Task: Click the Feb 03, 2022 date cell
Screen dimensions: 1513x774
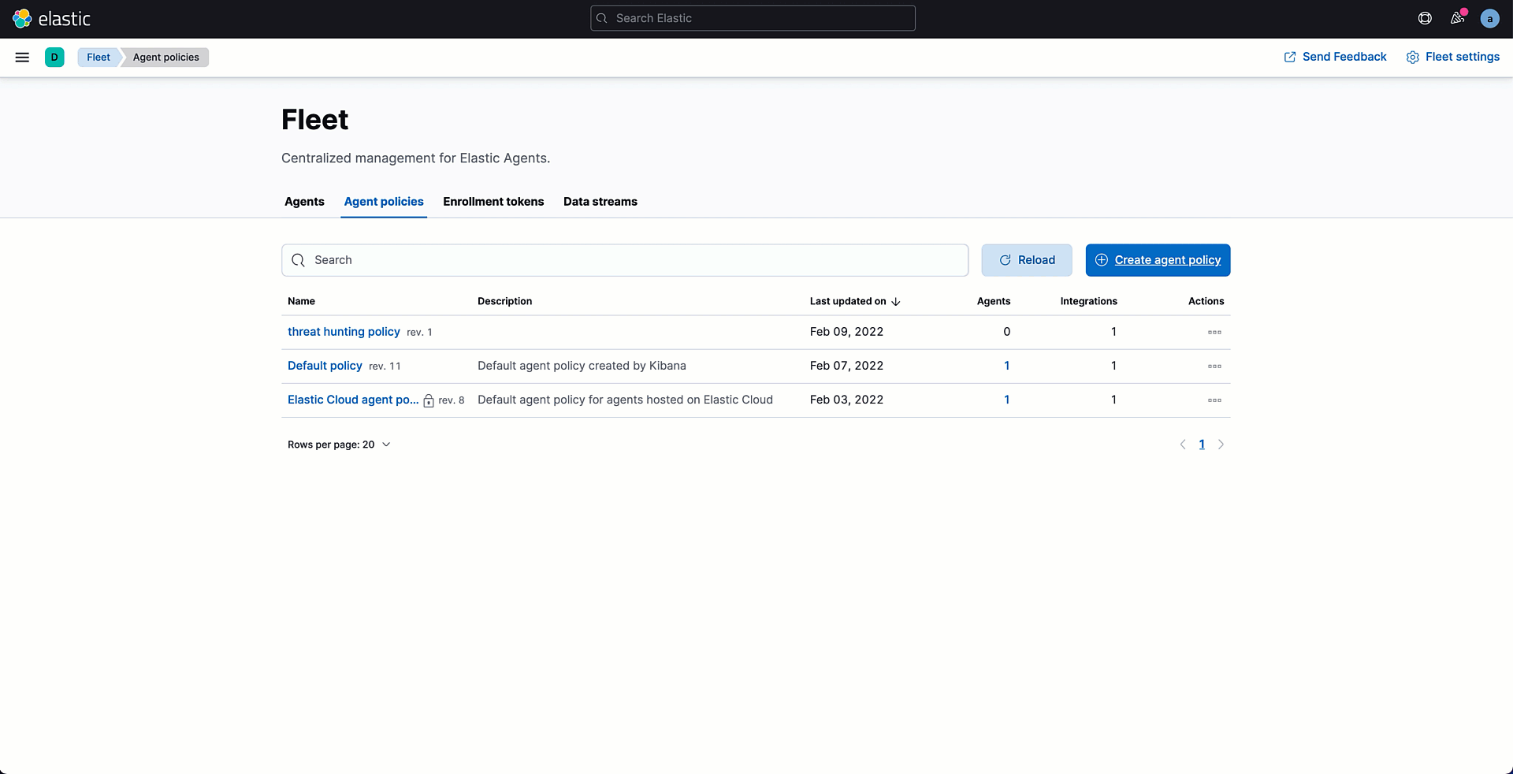Action: [x=846, y=400]
